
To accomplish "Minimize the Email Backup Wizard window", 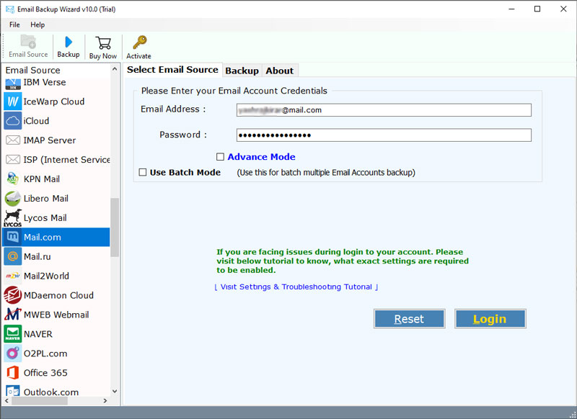I will [511, 9].
